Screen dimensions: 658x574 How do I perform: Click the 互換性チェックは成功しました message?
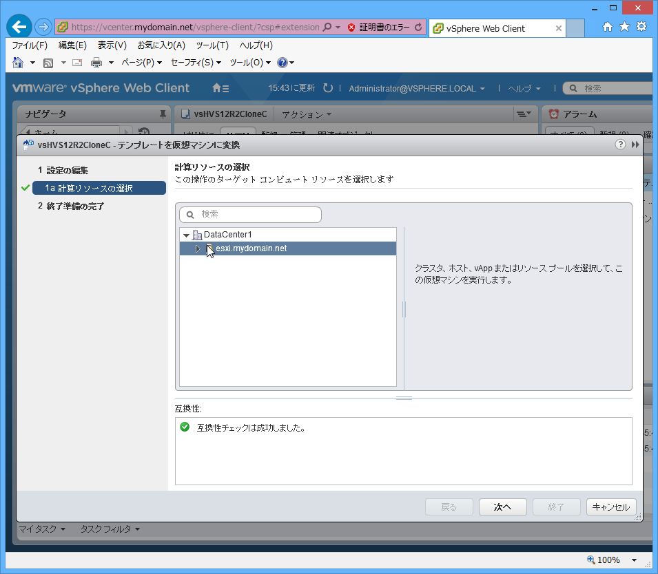[251, 428]
